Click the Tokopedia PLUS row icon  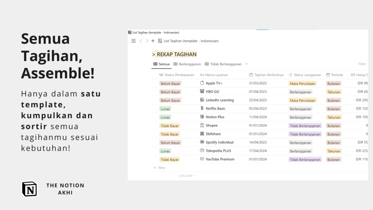point(202,151)
